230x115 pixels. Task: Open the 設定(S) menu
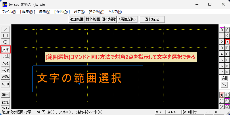79,12
